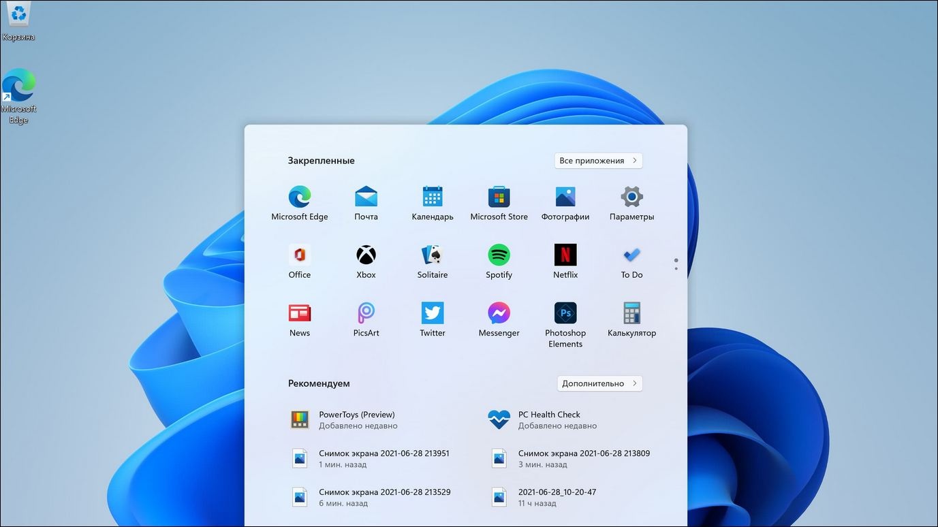Open PC Health Check from recommended items
The height and width of the screenshot is (527, 938).
coord(548,419)
